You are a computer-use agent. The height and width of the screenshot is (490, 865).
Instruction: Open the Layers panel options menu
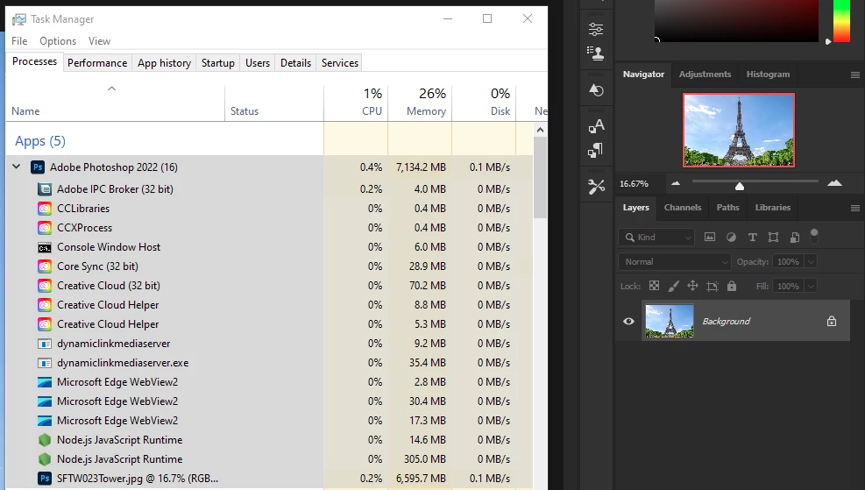pos(855,208)
